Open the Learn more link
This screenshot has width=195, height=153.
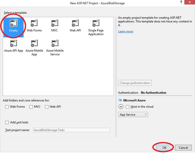point(126,31)
